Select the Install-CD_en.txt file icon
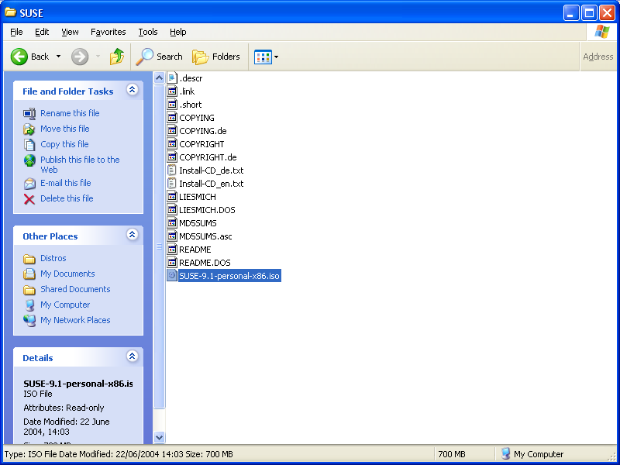This screenshot has height=465, width=620. [x=172, y=184]
